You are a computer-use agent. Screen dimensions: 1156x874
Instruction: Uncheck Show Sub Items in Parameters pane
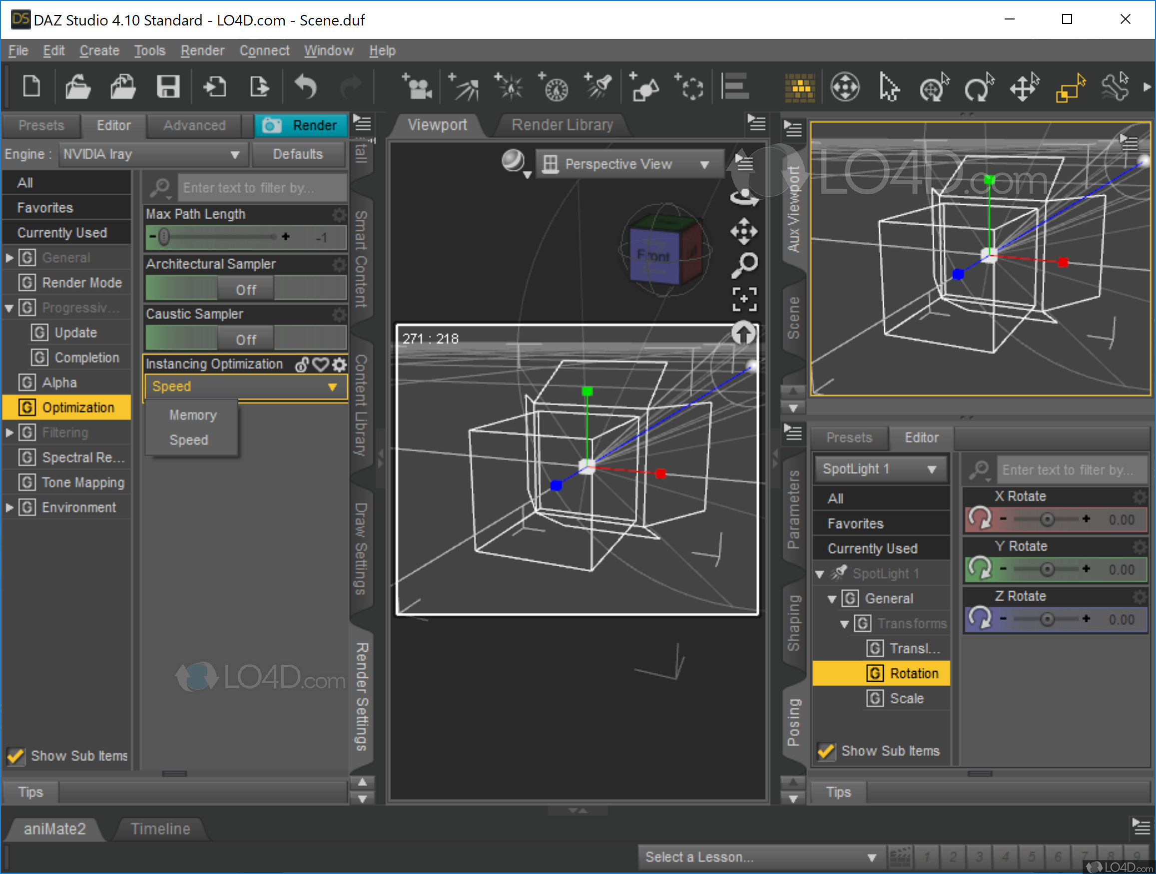[826, 751]
